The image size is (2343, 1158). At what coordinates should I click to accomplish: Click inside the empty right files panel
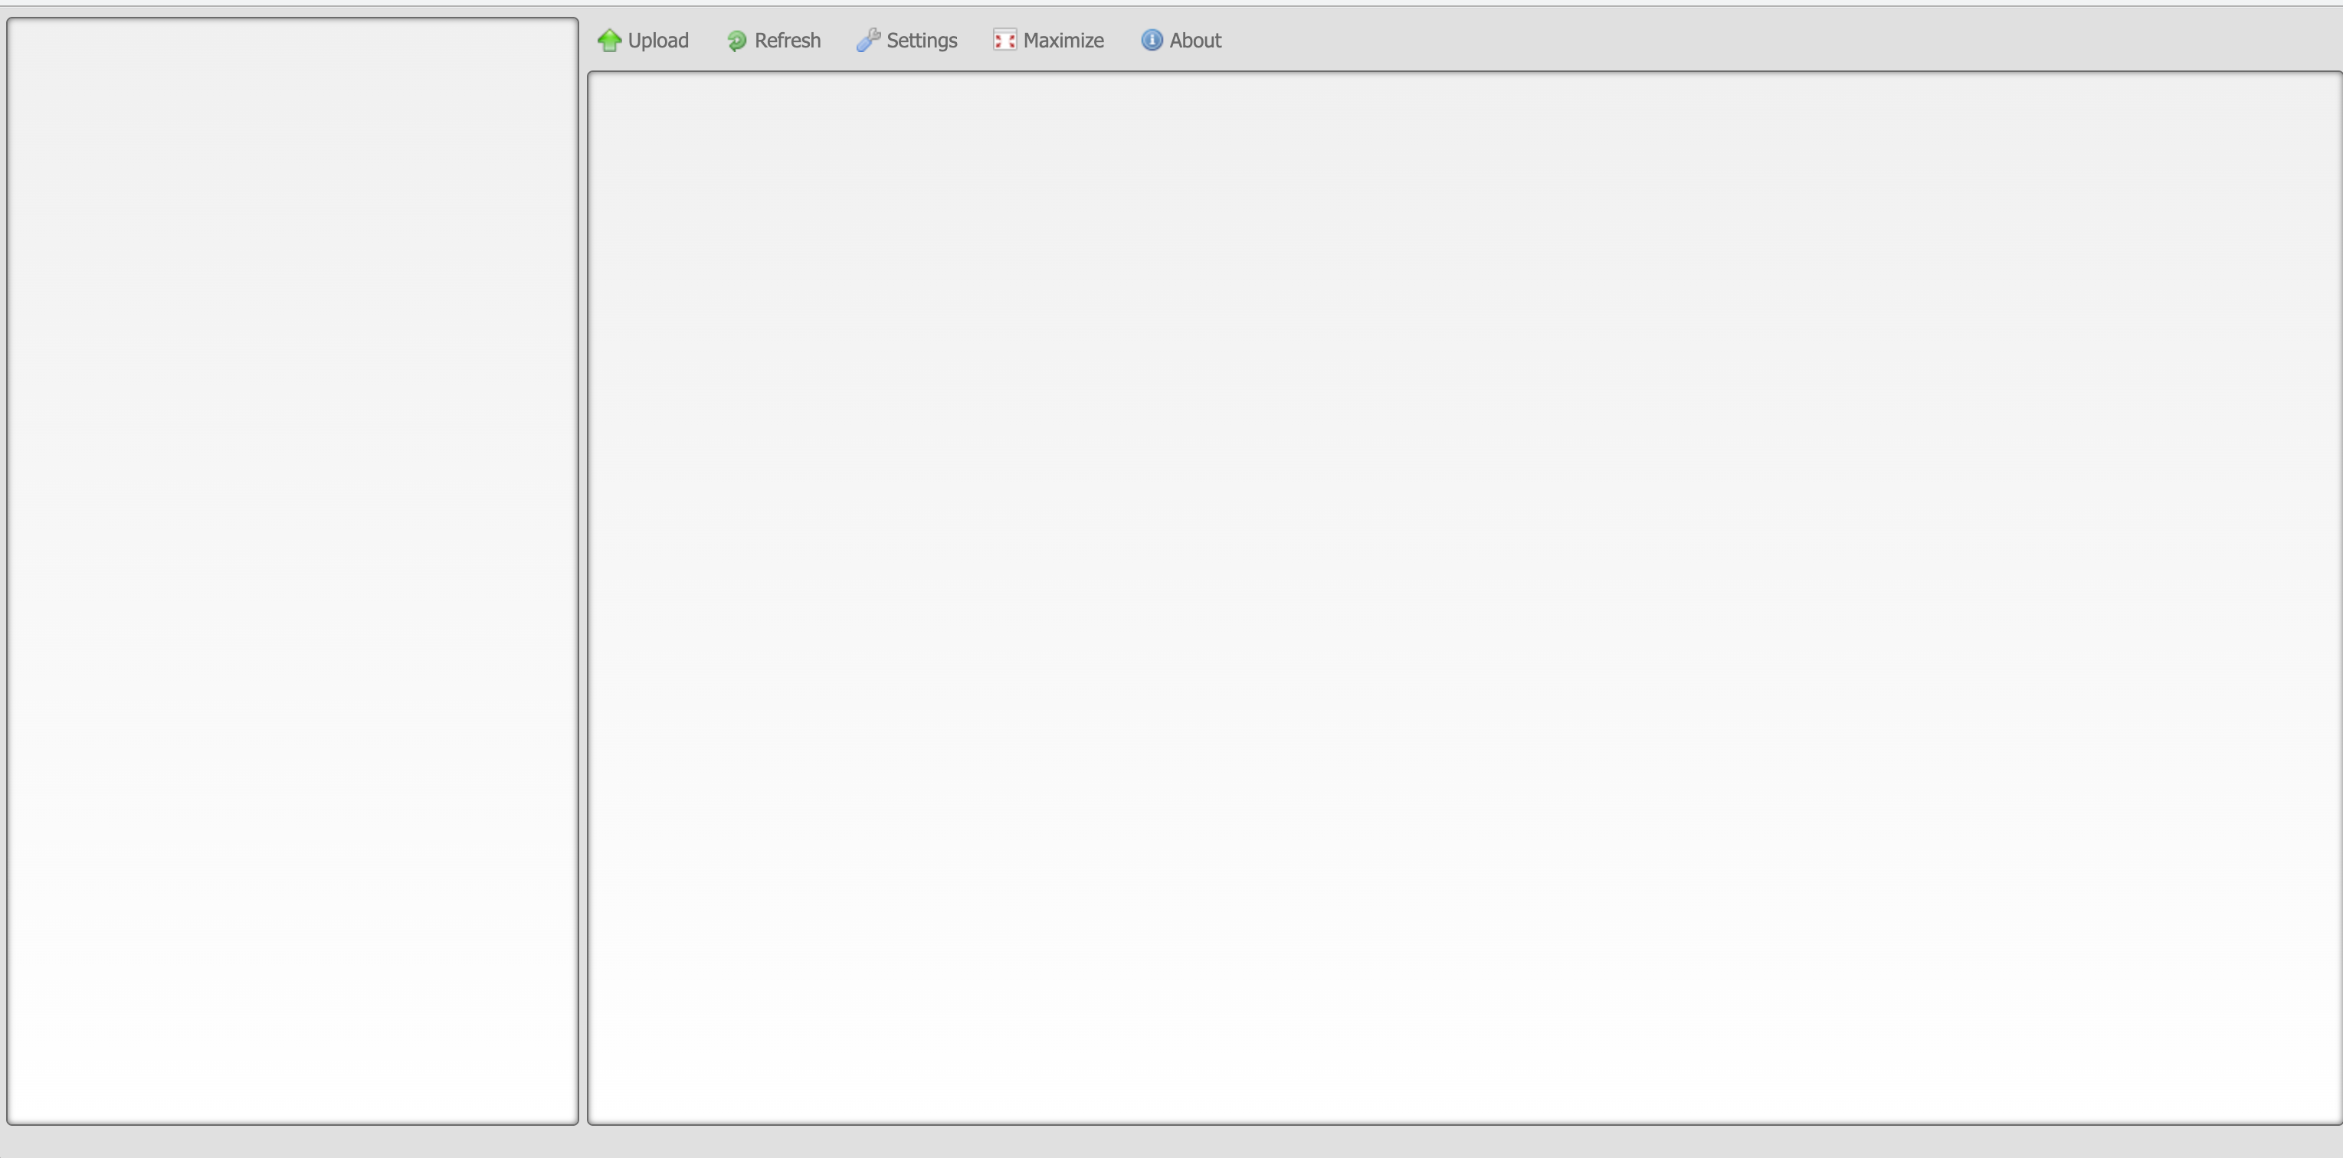(1463, 598)
